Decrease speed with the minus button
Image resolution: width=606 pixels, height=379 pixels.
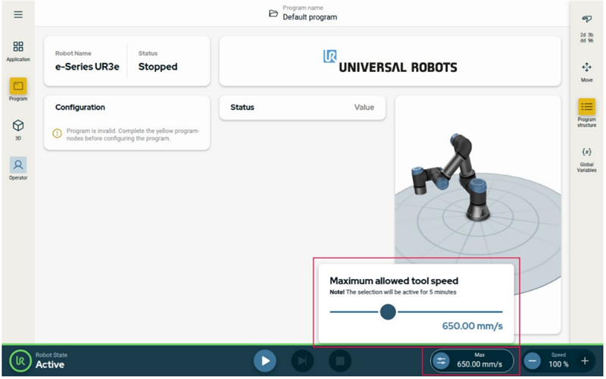533,361
